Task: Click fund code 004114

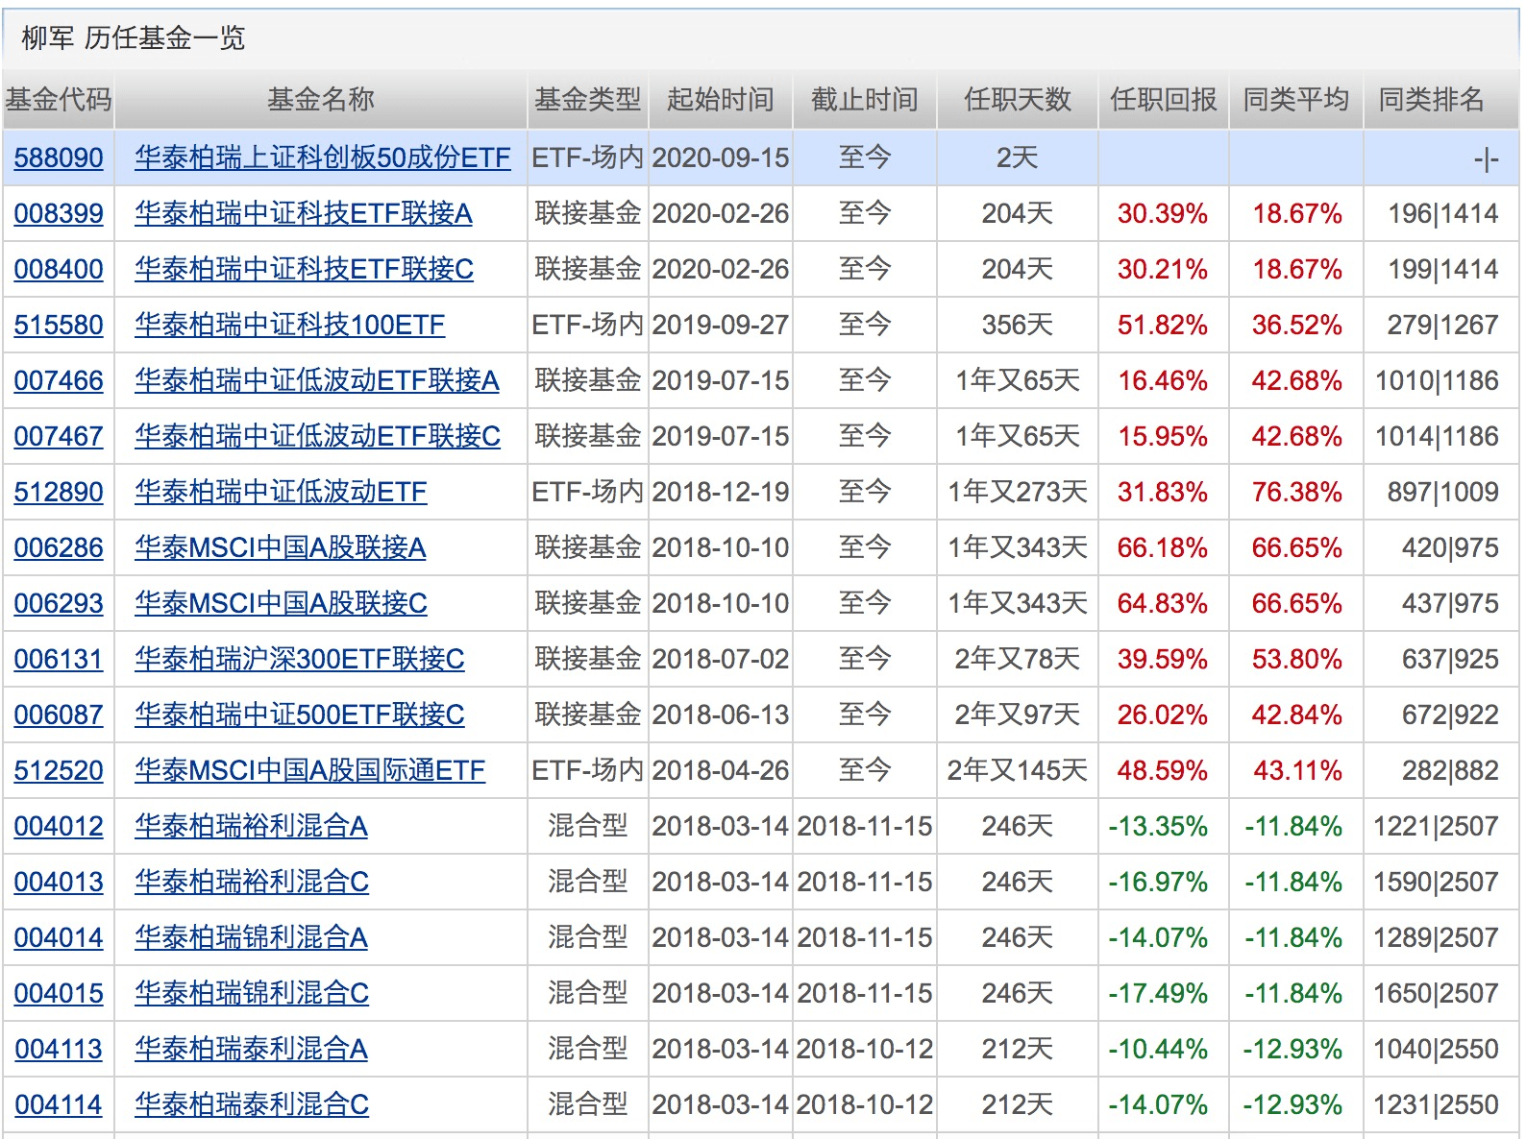Action: (x=59, y=1104)
